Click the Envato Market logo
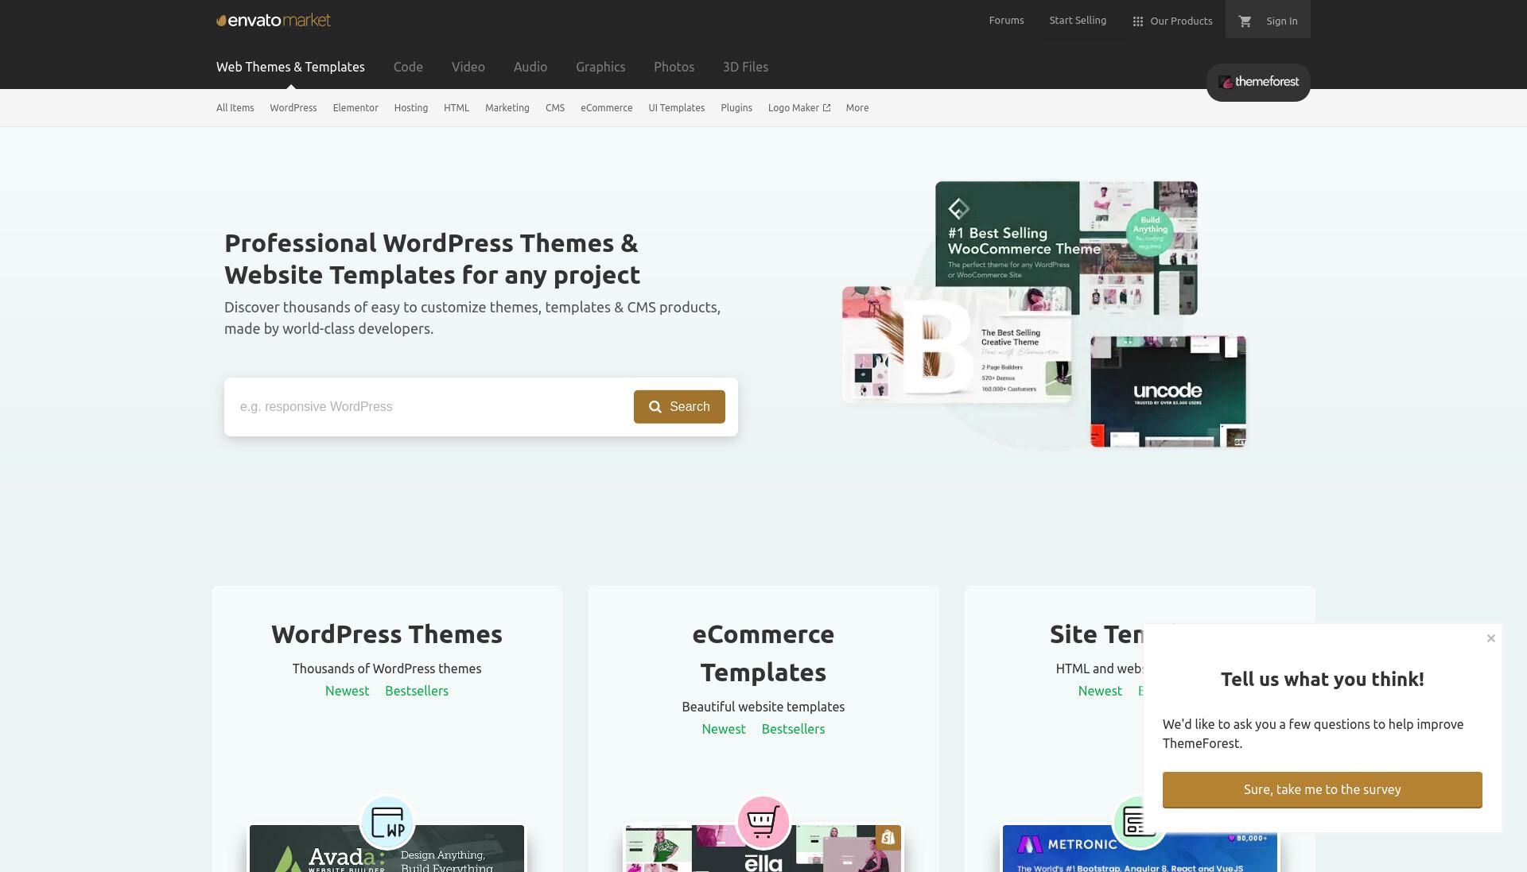 [274, 21]
